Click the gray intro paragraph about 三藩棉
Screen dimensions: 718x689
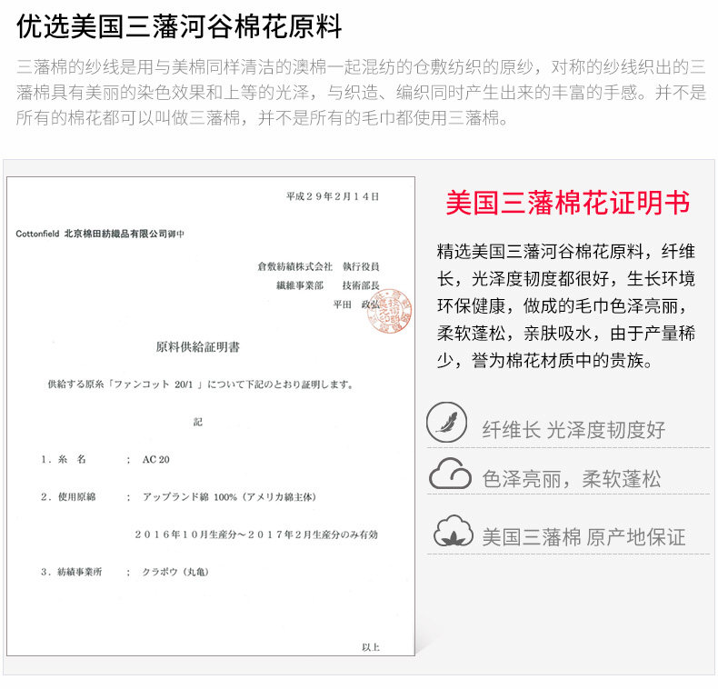pos(361,93)
